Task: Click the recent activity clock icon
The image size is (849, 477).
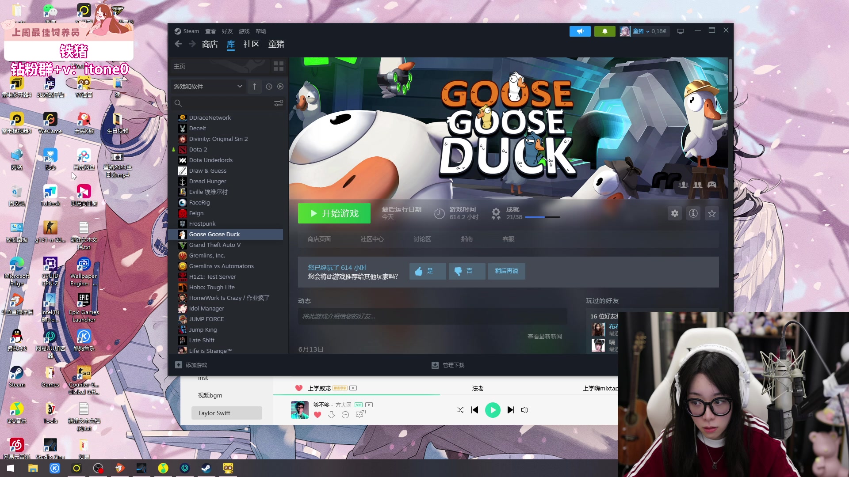Action: [269, 87]
